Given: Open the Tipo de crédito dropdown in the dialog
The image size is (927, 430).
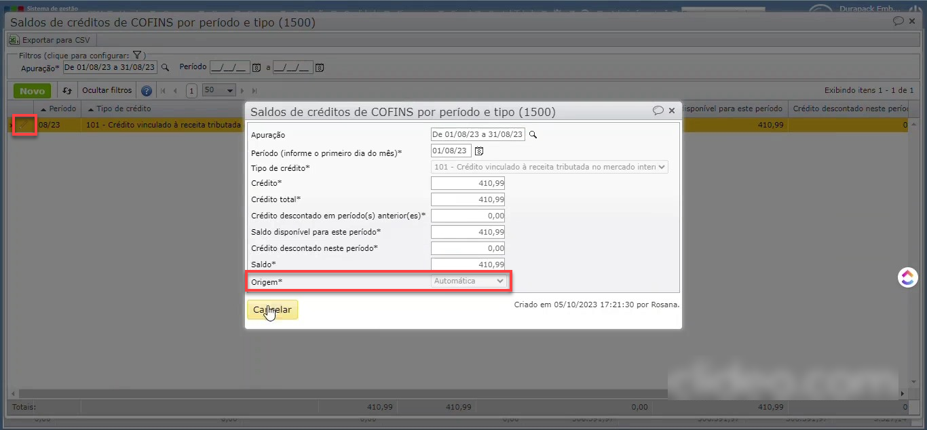Looking at the screenshot, I should coord(550,167).
